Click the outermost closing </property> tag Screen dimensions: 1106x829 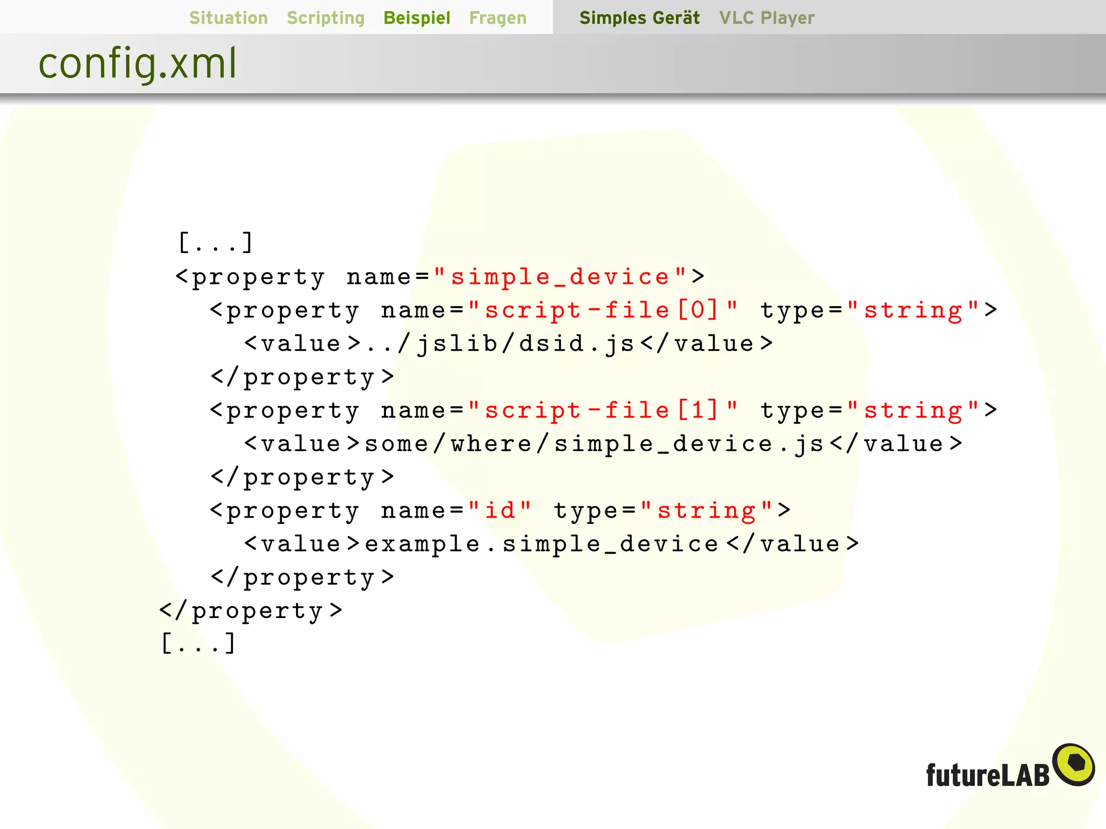pyautogui.click(x=251, y=611)
